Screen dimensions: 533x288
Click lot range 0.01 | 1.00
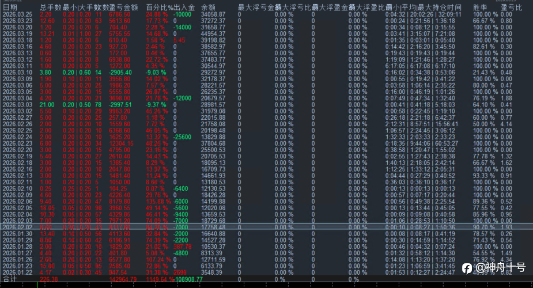77,34
